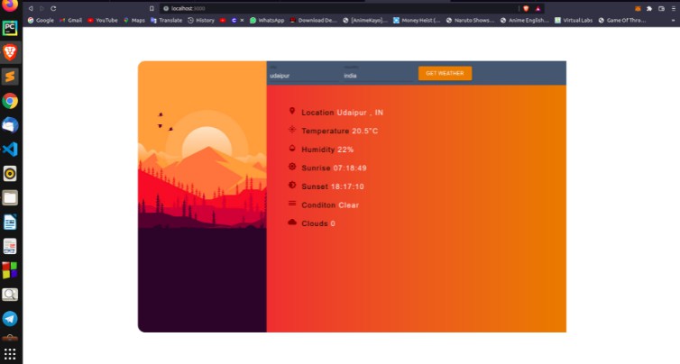Click the humidity droplet icon
Screen dimensions: 680x364
click(x=292, y=149)
